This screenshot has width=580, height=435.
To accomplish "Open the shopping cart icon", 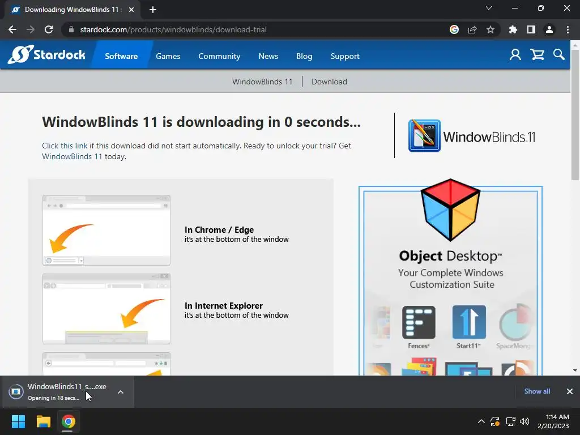I will click(x=537, y=55).
